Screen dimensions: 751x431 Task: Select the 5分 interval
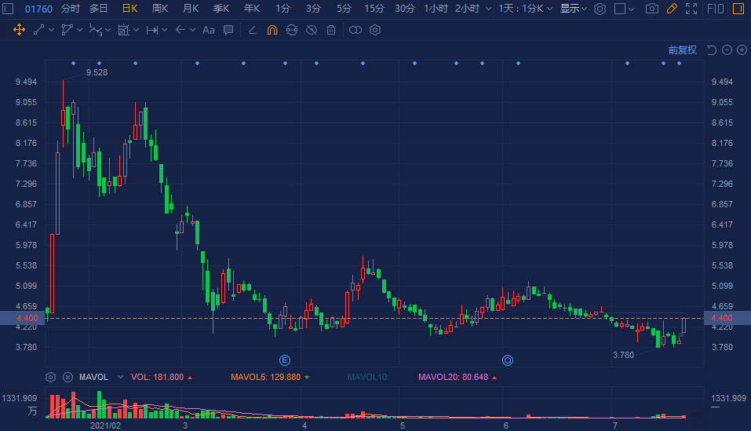(344, 9)
